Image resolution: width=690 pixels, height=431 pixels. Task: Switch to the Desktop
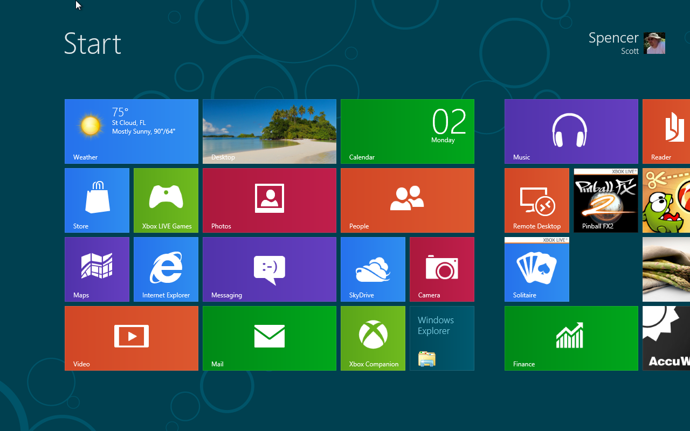coord(269,131)
